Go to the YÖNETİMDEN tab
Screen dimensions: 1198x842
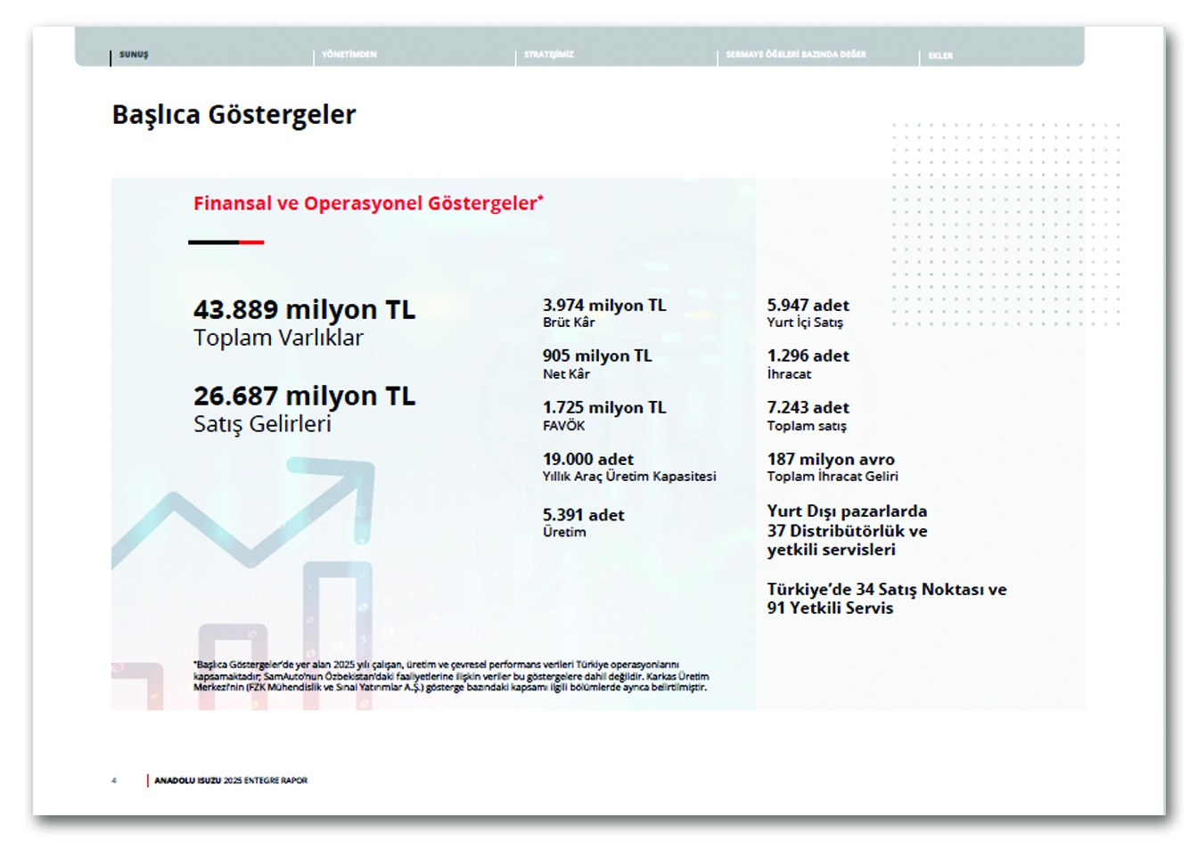(349, 55)
